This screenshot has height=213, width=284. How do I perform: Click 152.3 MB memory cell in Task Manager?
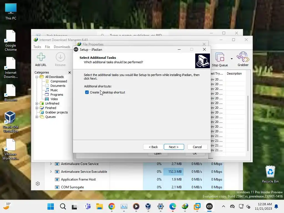174,171
